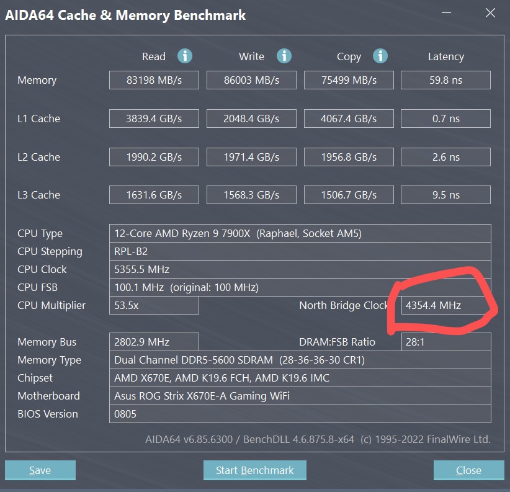The height and width of the screenshot is (492, 510).
Task: Click CPU Clock value 5355.5 MHz
Action: (300, 269)
